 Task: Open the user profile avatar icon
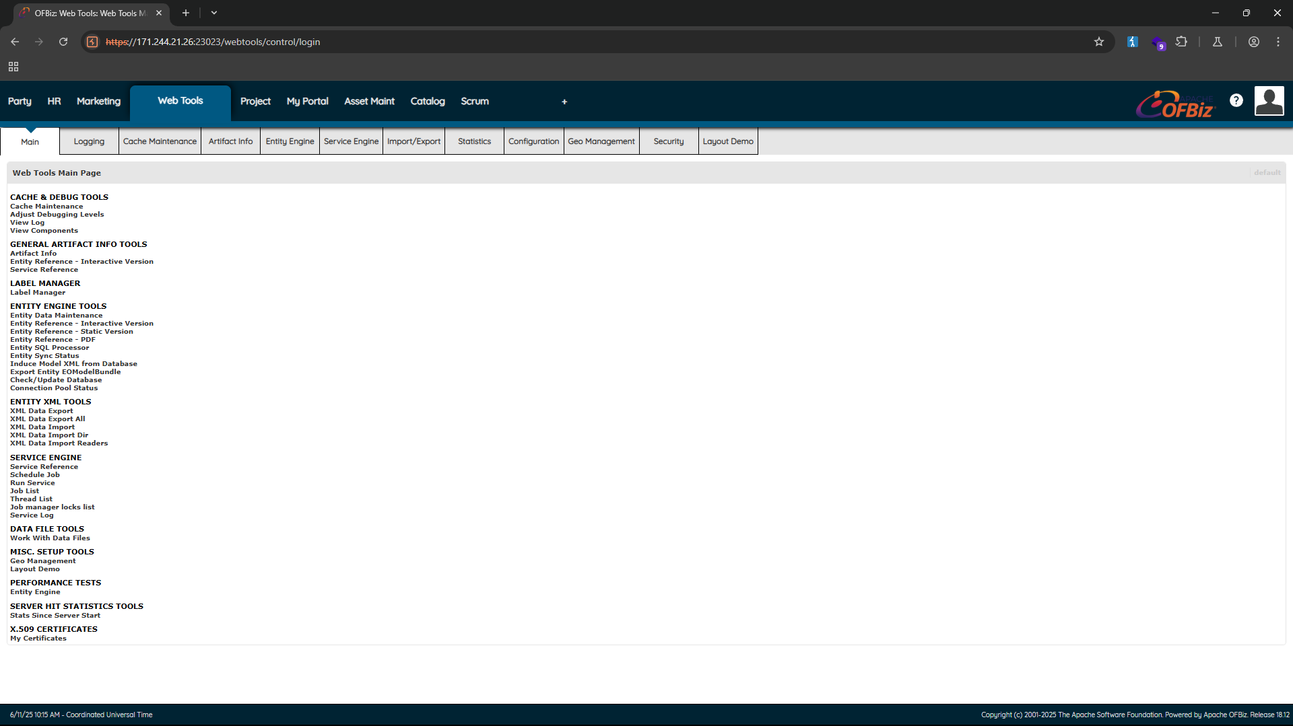click(x=1269, y=101)
